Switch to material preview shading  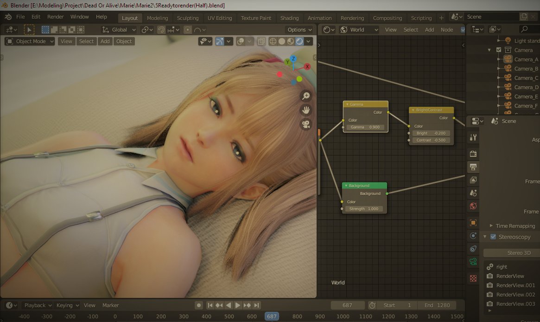(291, 41)
